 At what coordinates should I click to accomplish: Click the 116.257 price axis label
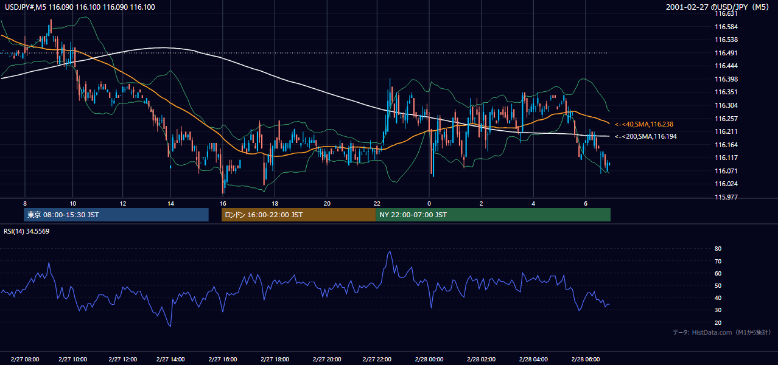(x=726, y=119)
